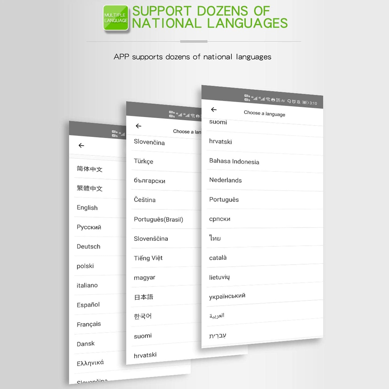Click the green Multiple Language badge

[116, 18]
